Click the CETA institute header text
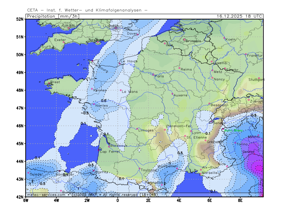Screen dimensions: 289x216 click(x=87, y=10)
